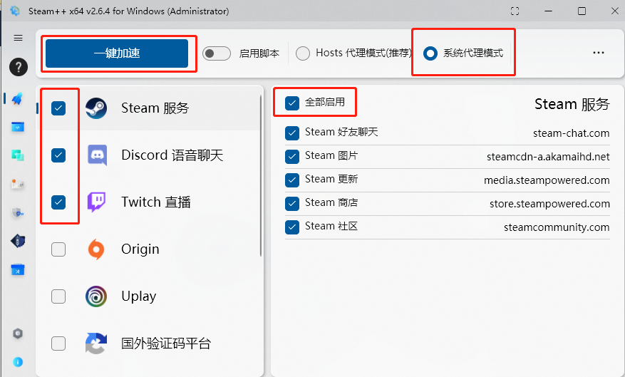Toggle fullscreen via title bar bracket icon
The image size is (625, 377).
click(515, 11)
